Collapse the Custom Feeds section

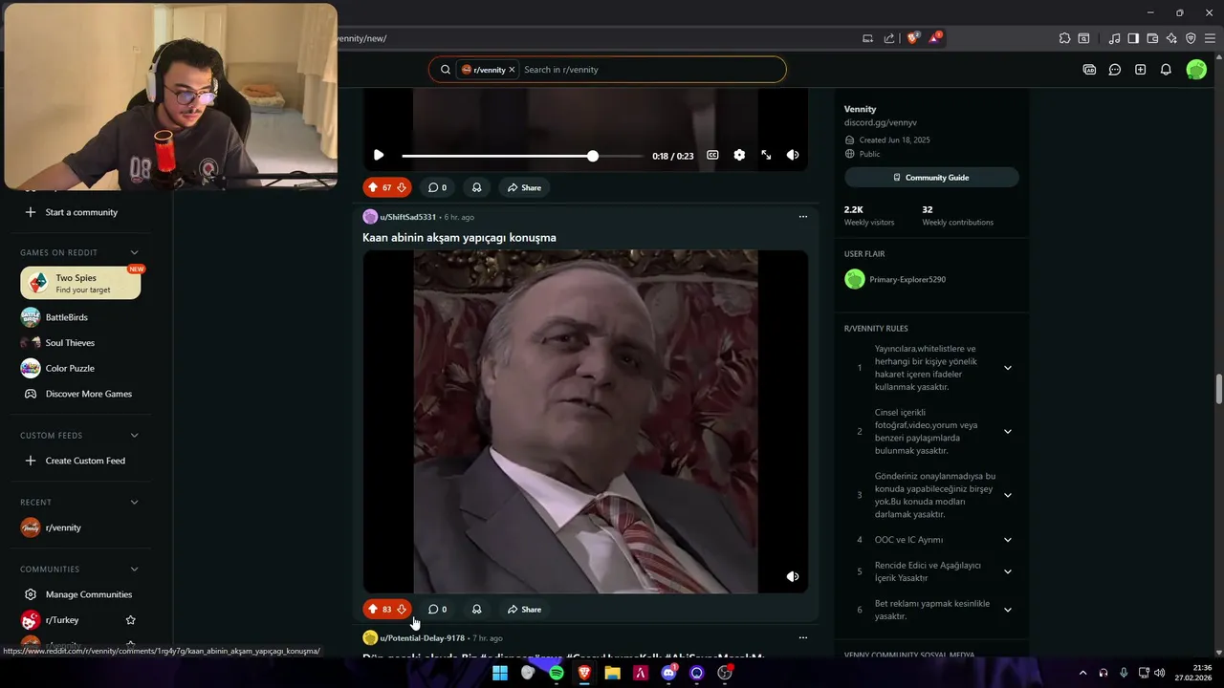pos(134,435)
